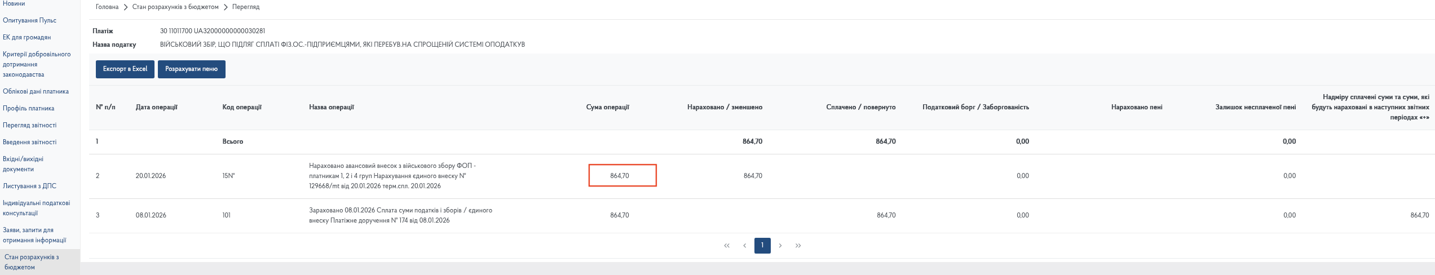Open Опитування Пульс sidebar item
The width and height of the screenshot is (1435, 275).
tap(29, 21)
